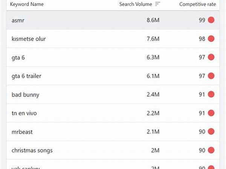Click 2.2M search volume value

click(153, 113)
